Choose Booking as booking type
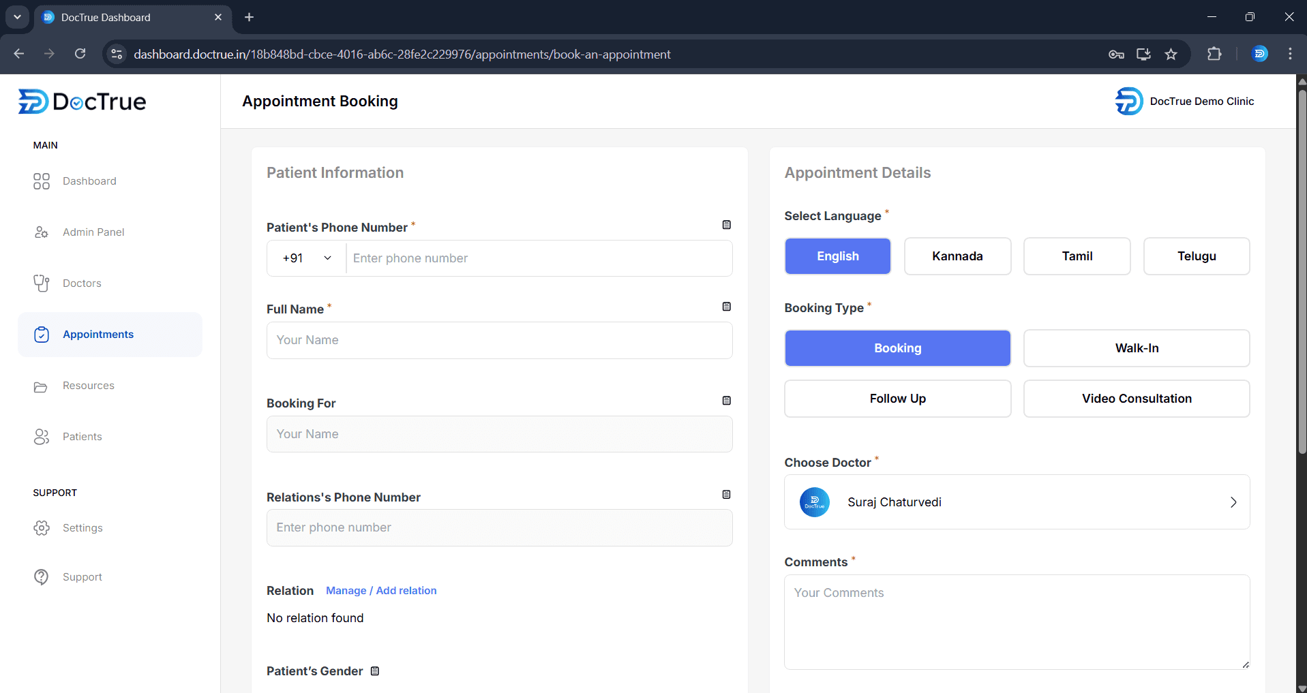1307x693 pixels. [898, 348]
